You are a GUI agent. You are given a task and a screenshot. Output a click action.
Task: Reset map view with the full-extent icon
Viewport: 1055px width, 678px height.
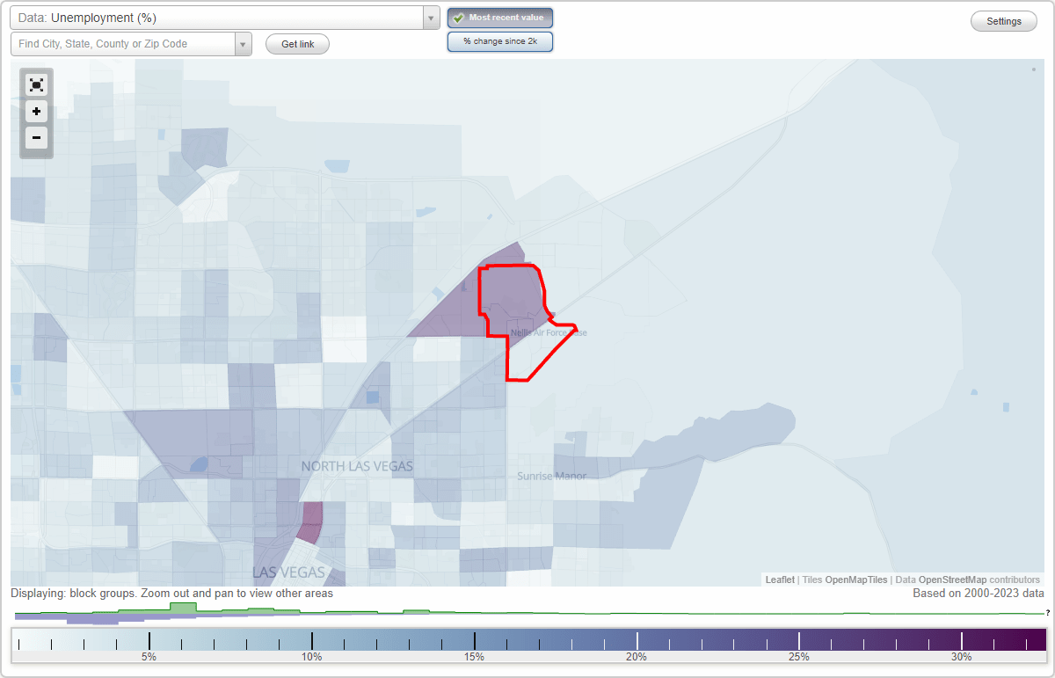[x=36, y=84]
